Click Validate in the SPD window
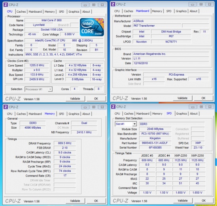The height and width of the screenshot is (206, 217). [183, 200]
